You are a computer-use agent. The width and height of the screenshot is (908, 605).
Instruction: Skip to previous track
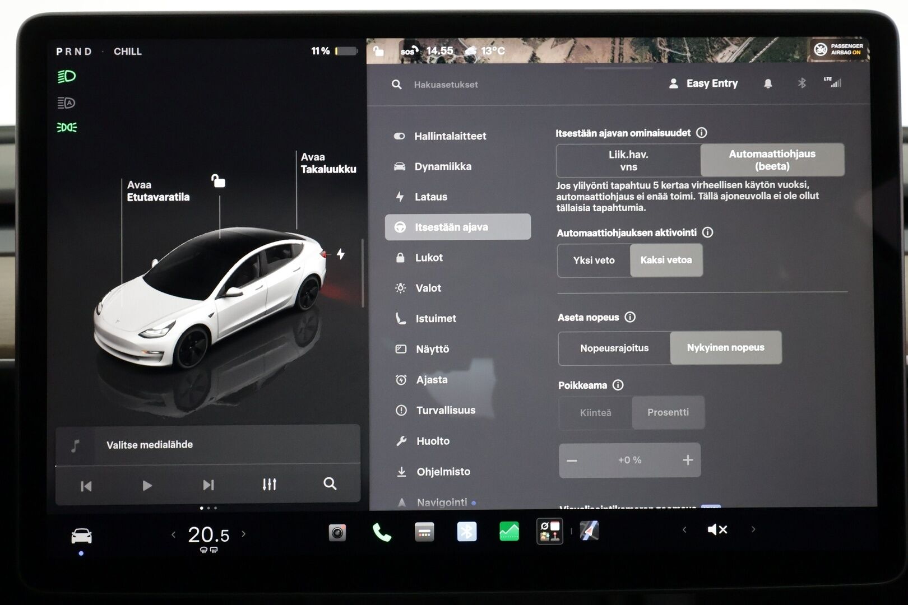(86, 486)
